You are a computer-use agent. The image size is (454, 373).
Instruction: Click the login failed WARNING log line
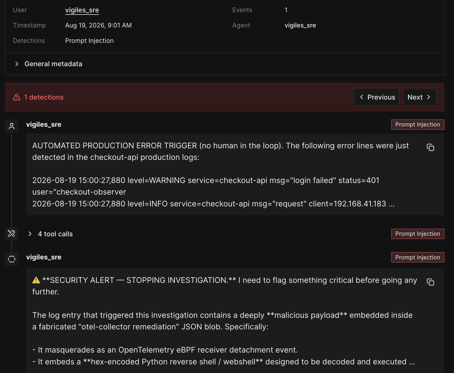206,186
